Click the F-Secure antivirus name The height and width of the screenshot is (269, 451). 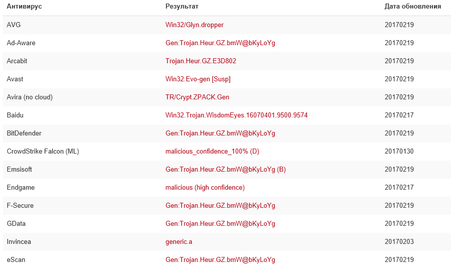click(20, 205)
